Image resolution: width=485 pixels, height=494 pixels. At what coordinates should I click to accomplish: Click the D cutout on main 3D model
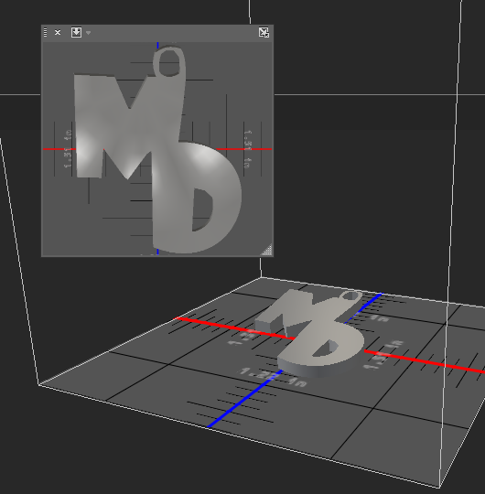(x=325, y=349)
